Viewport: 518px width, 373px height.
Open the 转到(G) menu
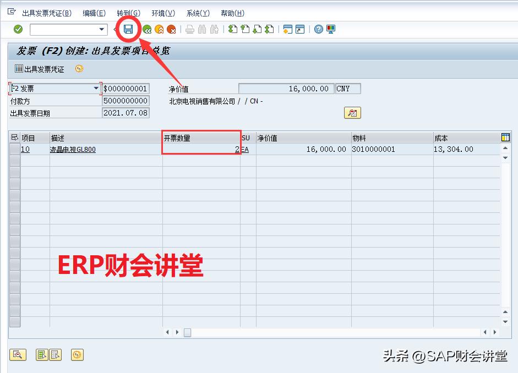point(129,13)
